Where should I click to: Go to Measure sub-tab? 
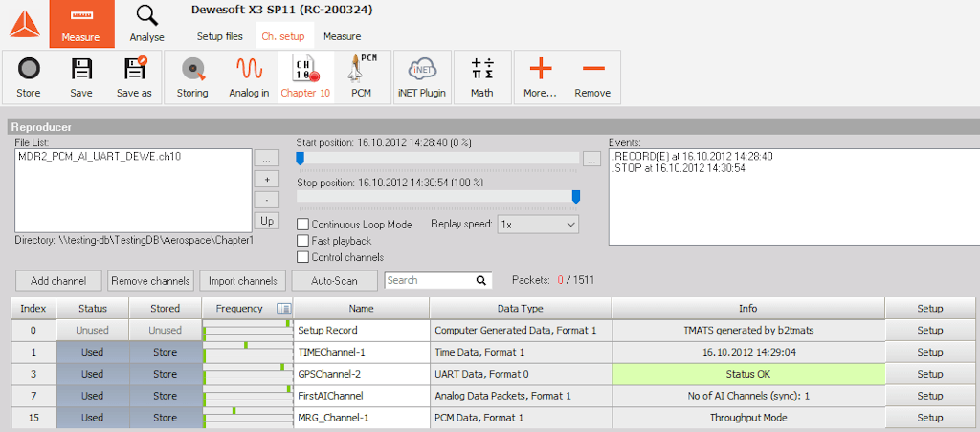click(x=342, y=36)
